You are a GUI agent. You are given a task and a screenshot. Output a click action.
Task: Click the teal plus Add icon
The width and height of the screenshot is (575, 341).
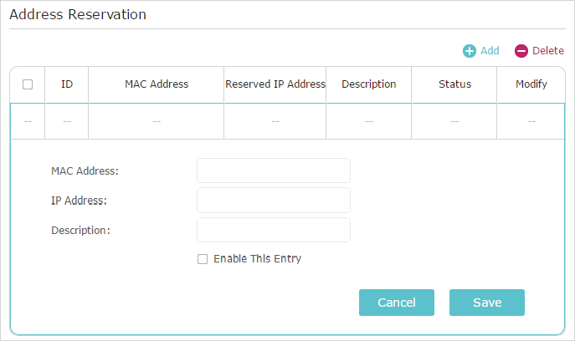(x=470, y=51)
